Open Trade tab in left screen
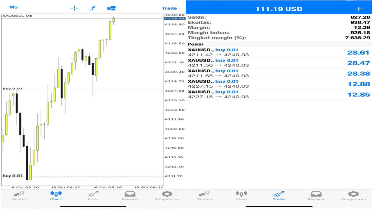372x209 pixels. click(93, 196)
